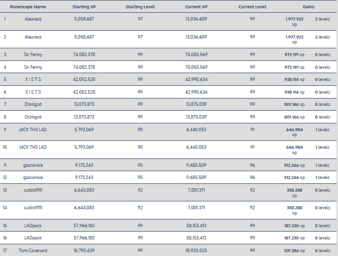Image resolution: width=338 pixels, height=256 pixels.
Task: Click 129,386 xp gain for Tom Covenant
Action: tap(295, 250)
